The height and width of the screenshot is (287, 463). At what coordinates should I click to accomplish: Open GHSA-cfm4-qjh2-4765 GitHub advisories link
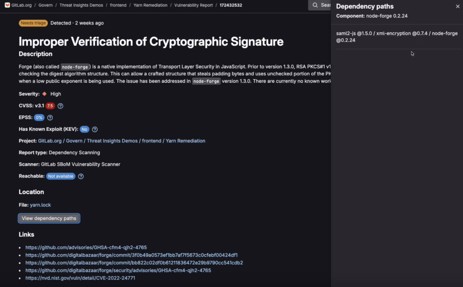click(86, 248)
